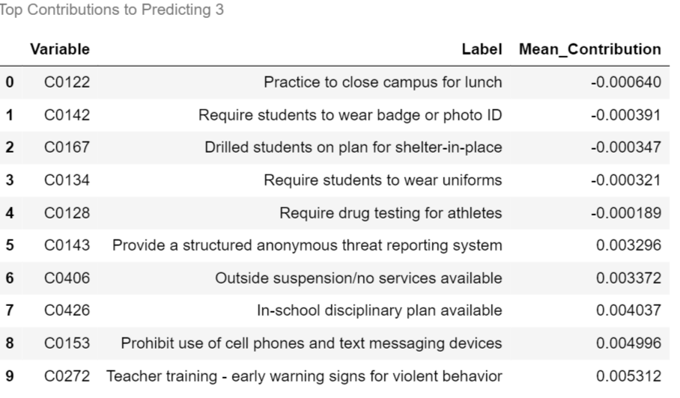Select the 'Drilled students on plan for shelter-in-place' label
680x398 pixels.
coord(353,148)
